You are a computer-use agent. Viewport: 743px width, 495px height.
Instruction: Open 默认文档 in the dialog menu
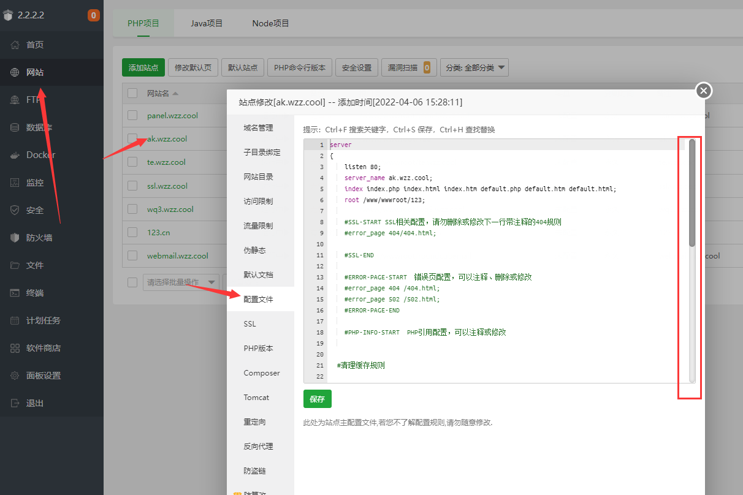pyautogui.click(x=261, y=275)
